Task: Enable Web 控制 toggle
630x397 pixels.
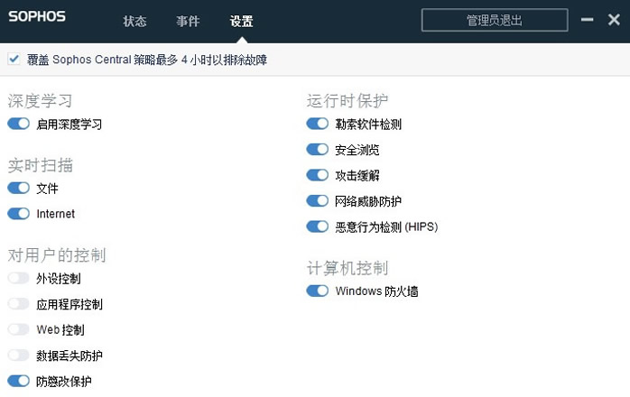Action: (18, 329)
